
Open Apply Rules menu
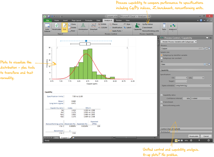pos(116,31)
